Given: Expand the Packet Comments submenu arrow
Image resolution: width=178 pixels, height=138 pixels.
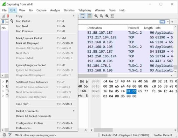Looking at the screenshot, I should 74,111.
